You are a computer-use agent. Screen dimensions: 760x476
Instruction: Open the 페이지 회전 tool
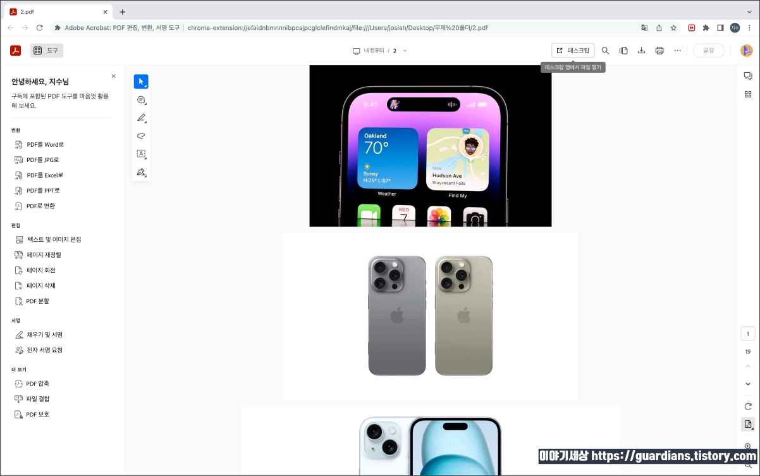pyautogui.click(x=35, y=270)
